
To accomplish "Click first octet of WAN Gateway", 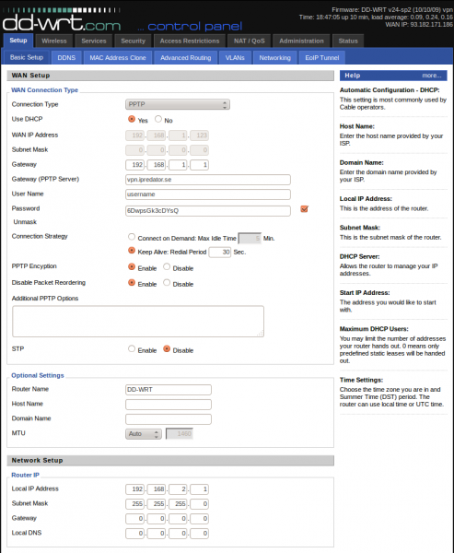I will (x=134, y=165).
